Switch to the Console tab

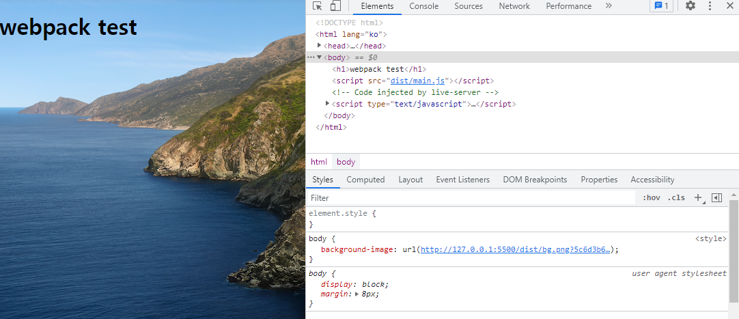[x=423, y=6]
